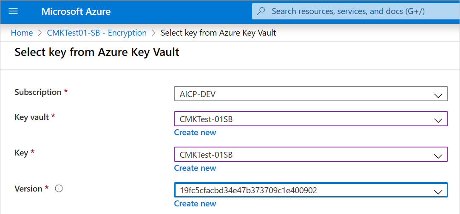This screenshot has width=460, height=214.
Task: Click the breadcrumb chevron after Home
Action: pyautogui.click(x=40, y=33)
